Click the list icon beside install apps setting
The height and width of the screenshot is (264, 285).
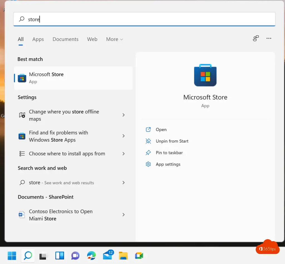click(22, 154)
